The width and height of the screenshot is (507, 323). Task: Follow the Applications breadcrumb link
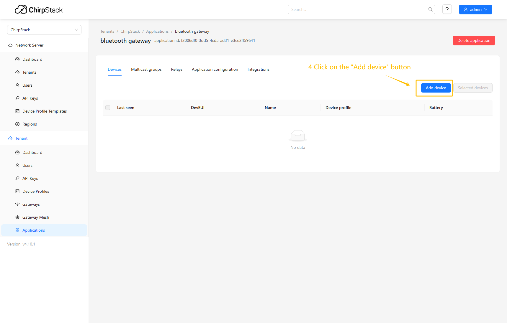pyautogui.click(x=157, y=31)
